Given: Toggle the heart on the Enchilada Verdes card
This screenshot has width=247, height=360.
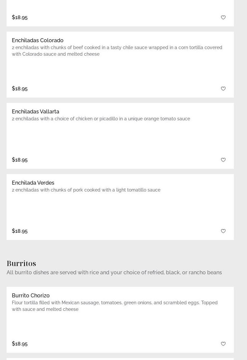Looking at the screenshot, I should [x=223, y=231].
